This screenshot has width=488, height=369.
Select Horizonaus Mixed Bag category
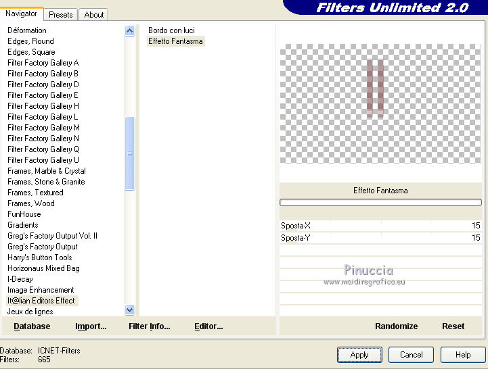tap(43, 268)
